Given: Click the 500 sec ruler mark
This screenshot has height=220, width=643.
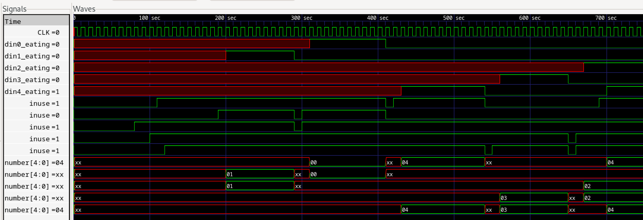Looking at the screenshot, I should [x=454, y=18].
